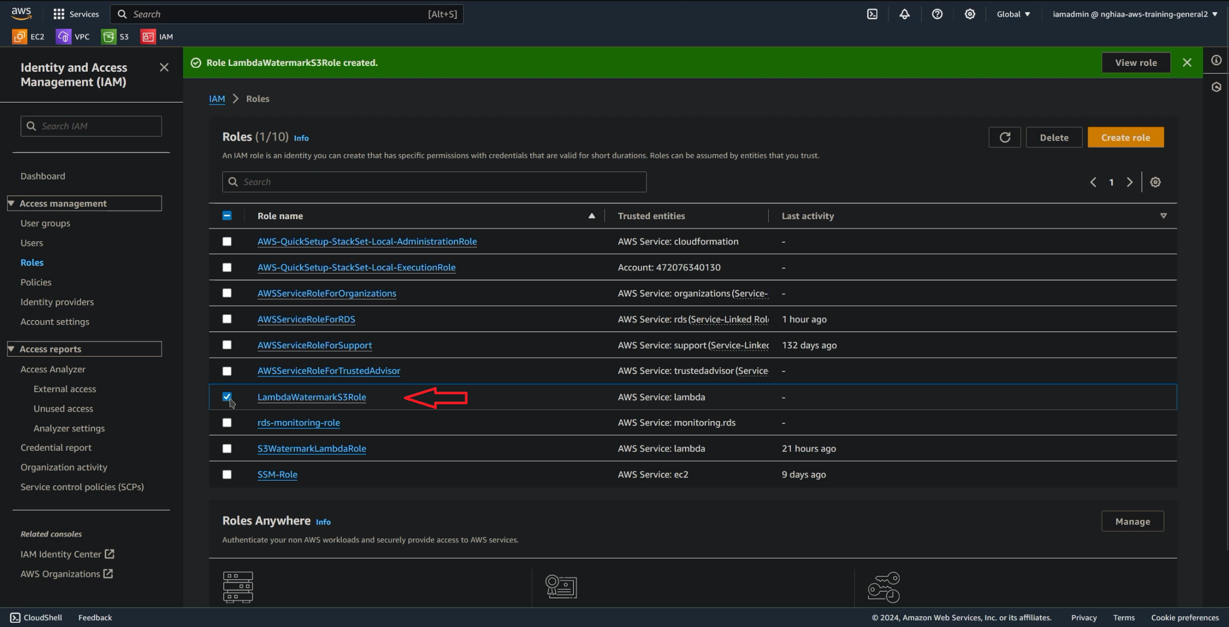Select AWSServiceRoleForOrganizations checkbox
This screenshot has width=1229, height=627.
pyautogui.click(x=227, y=293)
